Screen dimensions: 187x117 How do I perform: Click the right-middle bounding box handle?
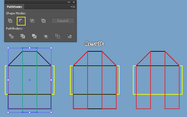coord(51,80)
